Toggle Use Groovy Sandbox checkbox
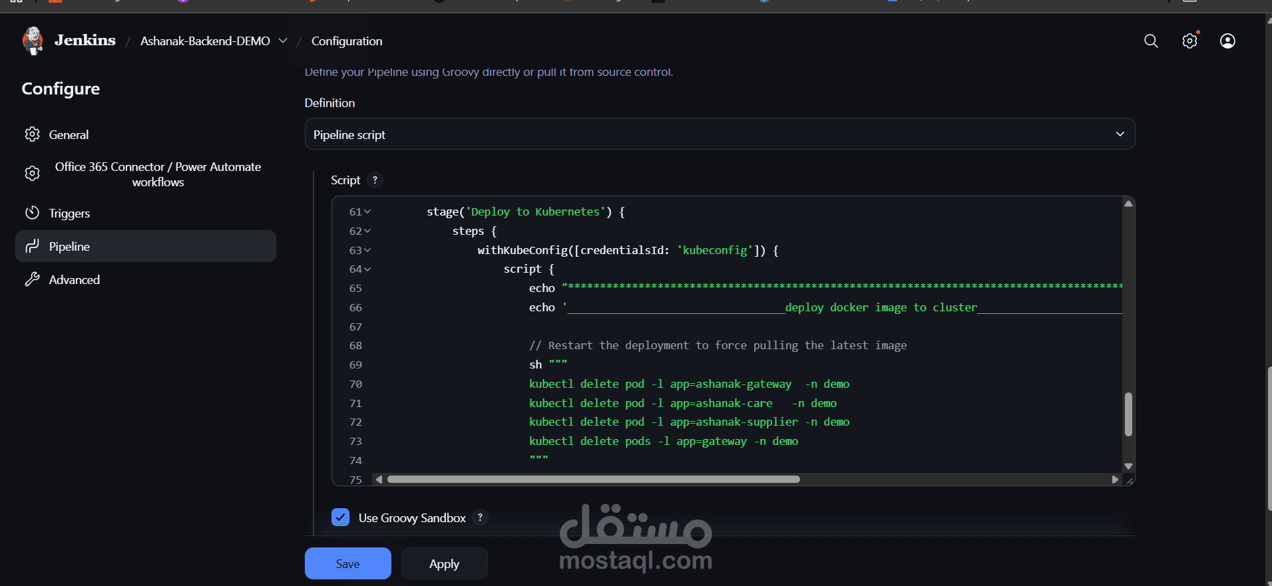The height and width of the screenshot is (586, 1272). click(340, 517)
